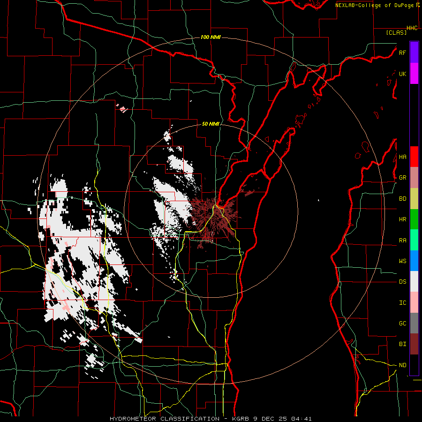This screenshot has width=422, height=422.
Task: Click the GR legend label
Action: click(402, 178)
